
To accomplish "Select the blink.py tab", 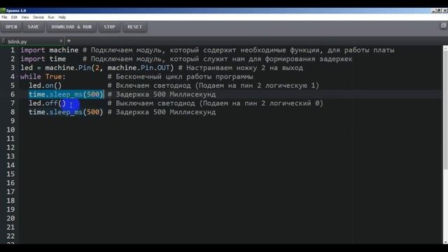I will (32, 41).
